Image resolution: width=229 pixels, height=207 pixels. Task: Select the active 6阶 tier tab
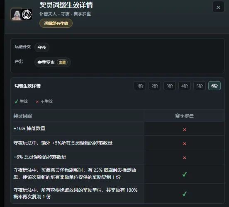click(x=214, y=86)
